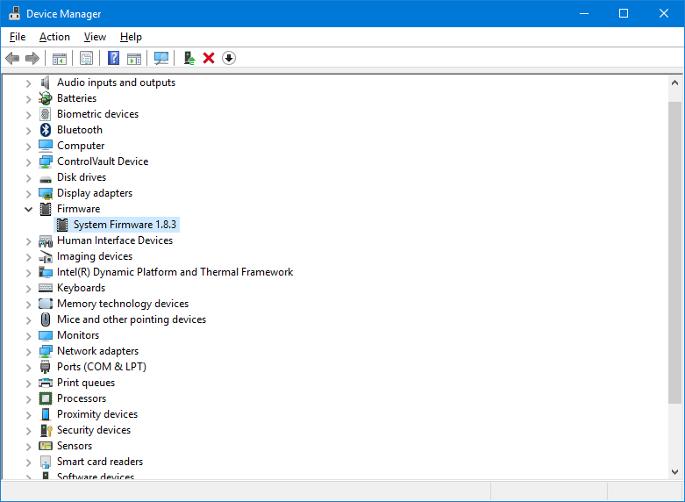Click the Mice and pointing devices icon

coord(46,319)
